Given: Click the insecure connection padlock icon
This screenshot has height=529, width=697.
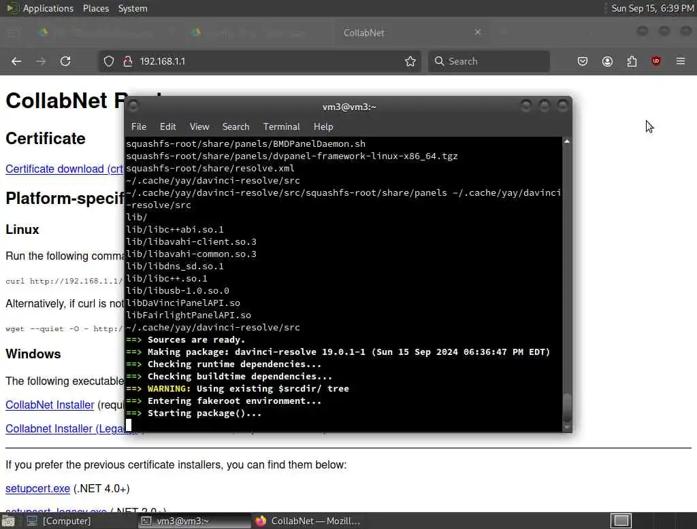Looking at the screenshot, I should click(128, 61).
